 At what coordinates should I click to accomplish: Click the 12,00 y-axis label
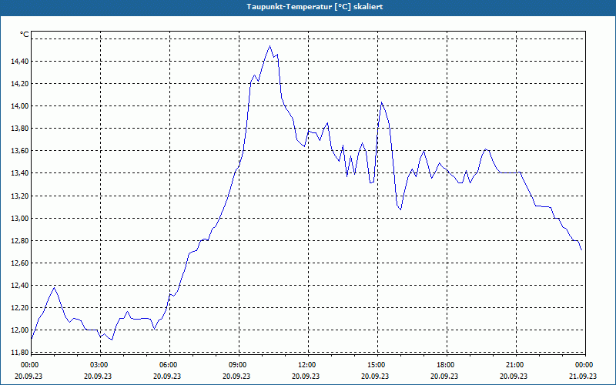coord(19,330)
